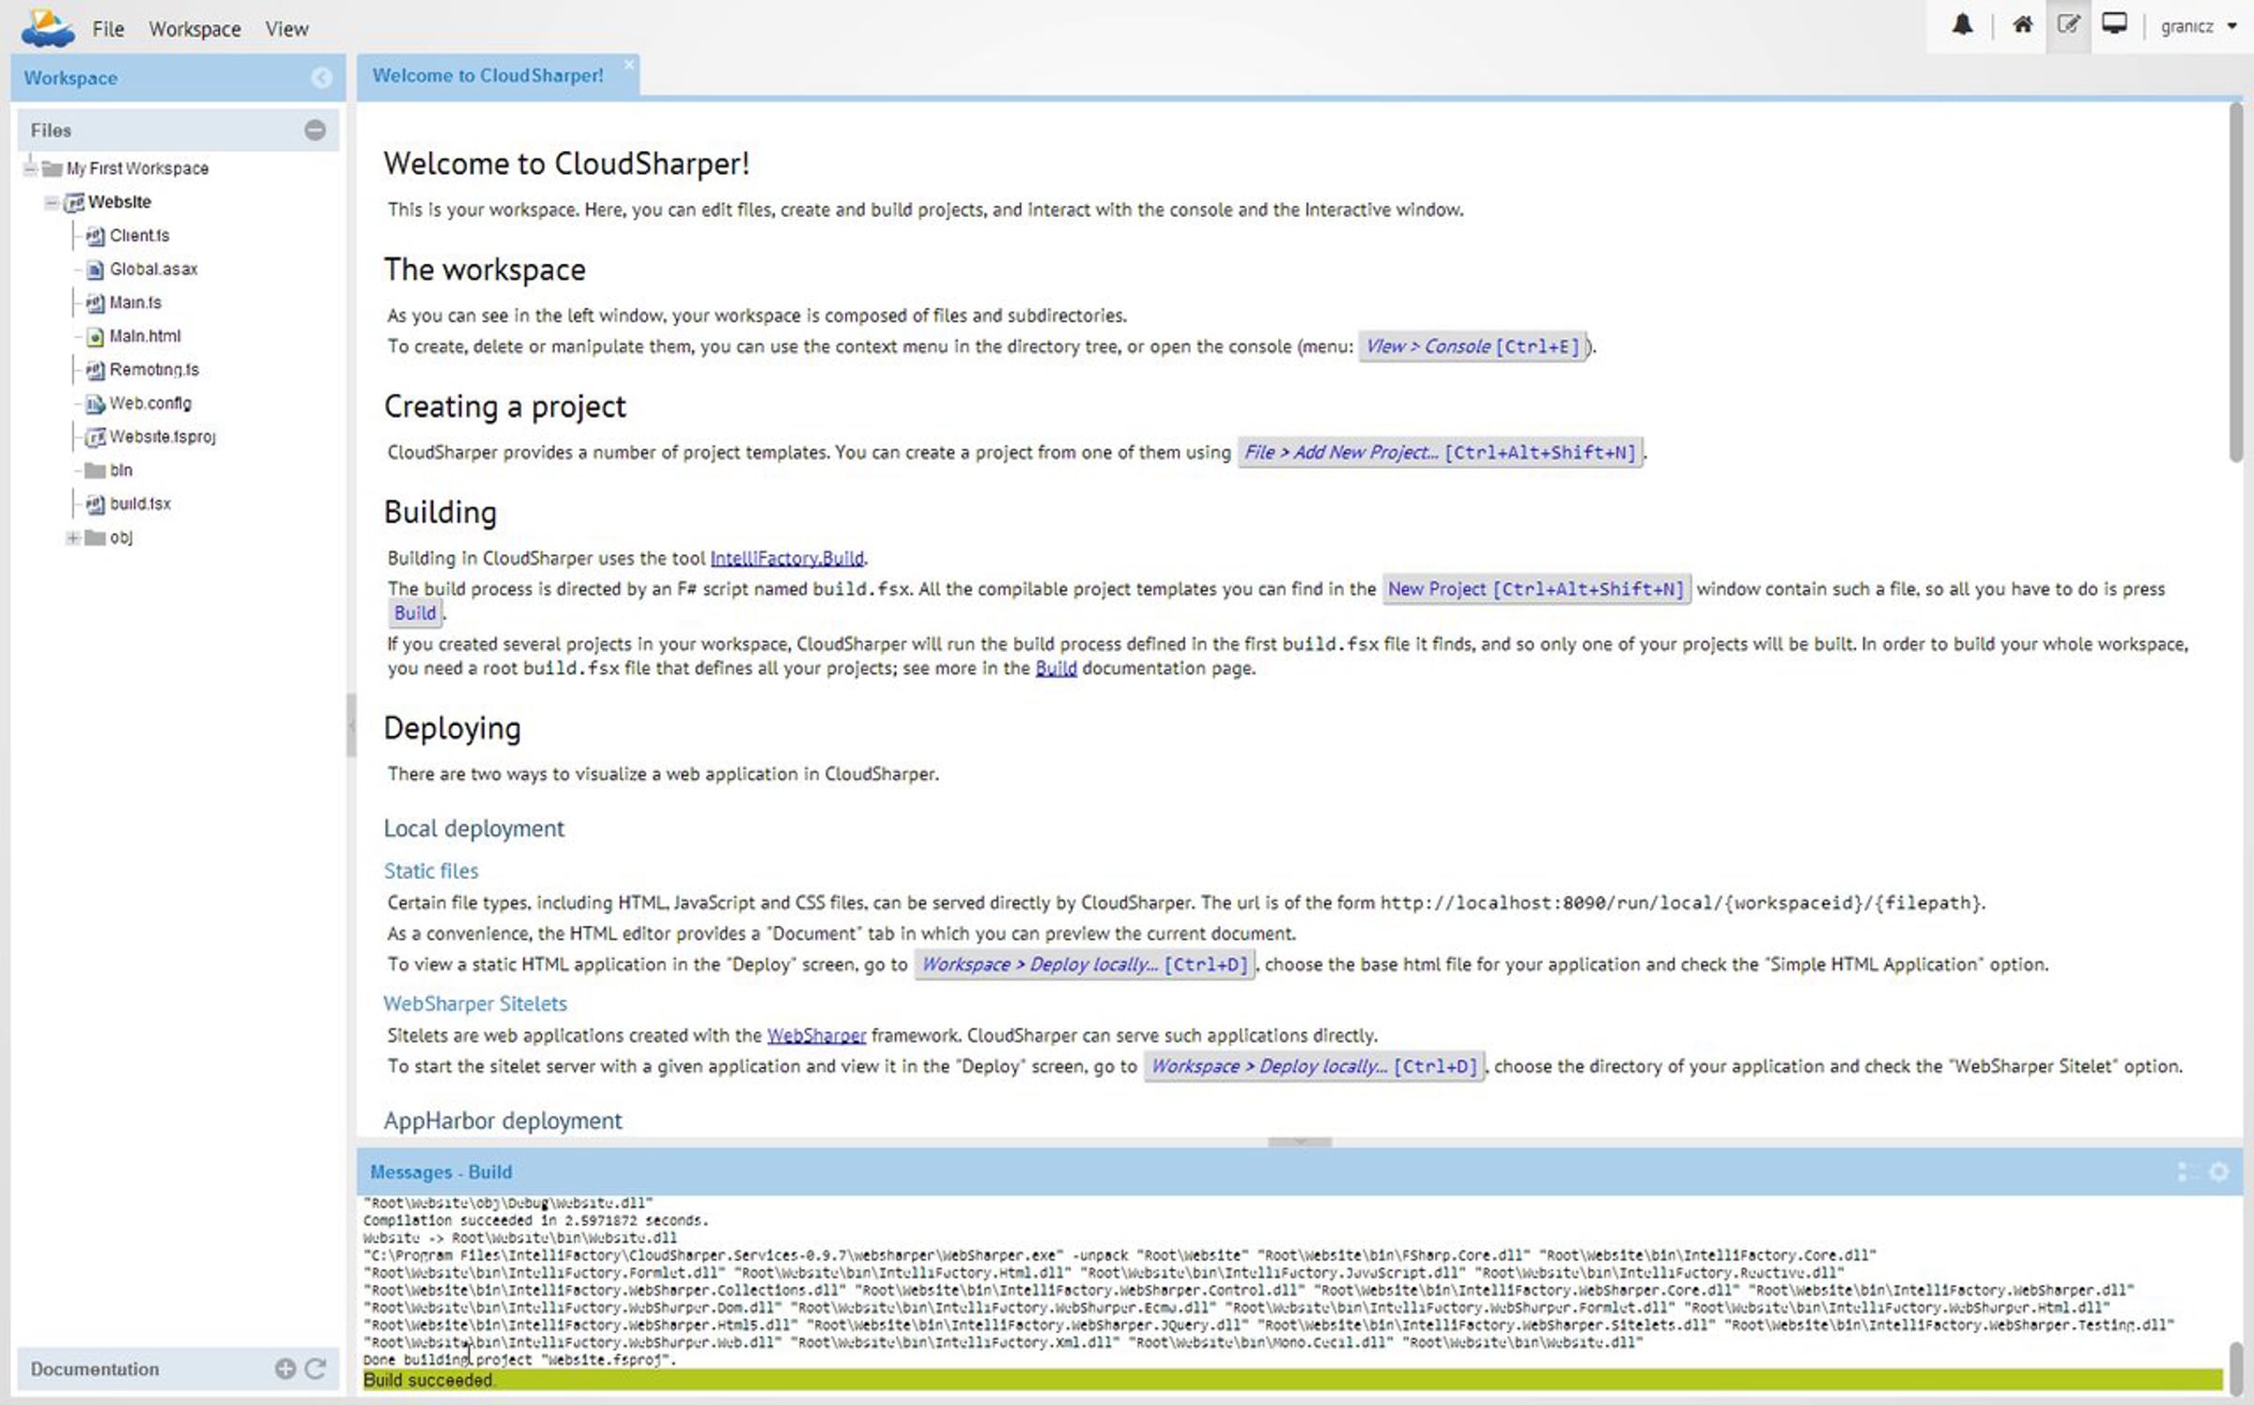Click the Files panel minus icon
Viewport: 2254px width, 1405px height.
tap(315, 131)
